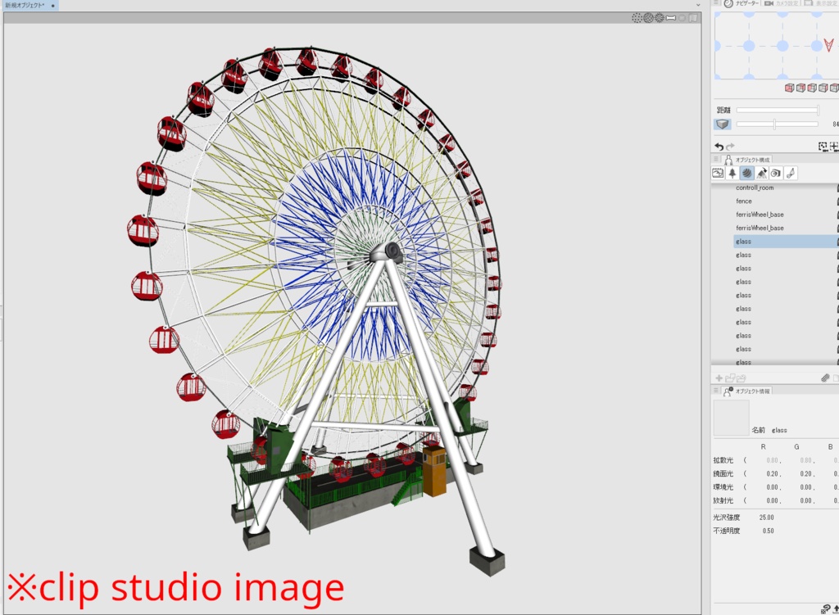Click the fit-selection dashed frame icon
The image size is (839, 615).
[x=823, y=146]
